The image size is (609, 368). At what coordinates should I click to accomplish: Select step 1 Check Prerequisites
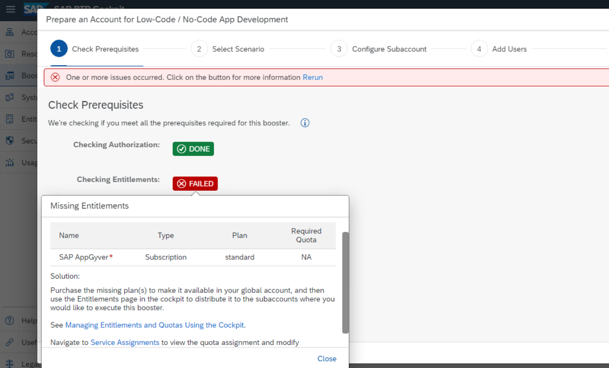click(94, 49)
